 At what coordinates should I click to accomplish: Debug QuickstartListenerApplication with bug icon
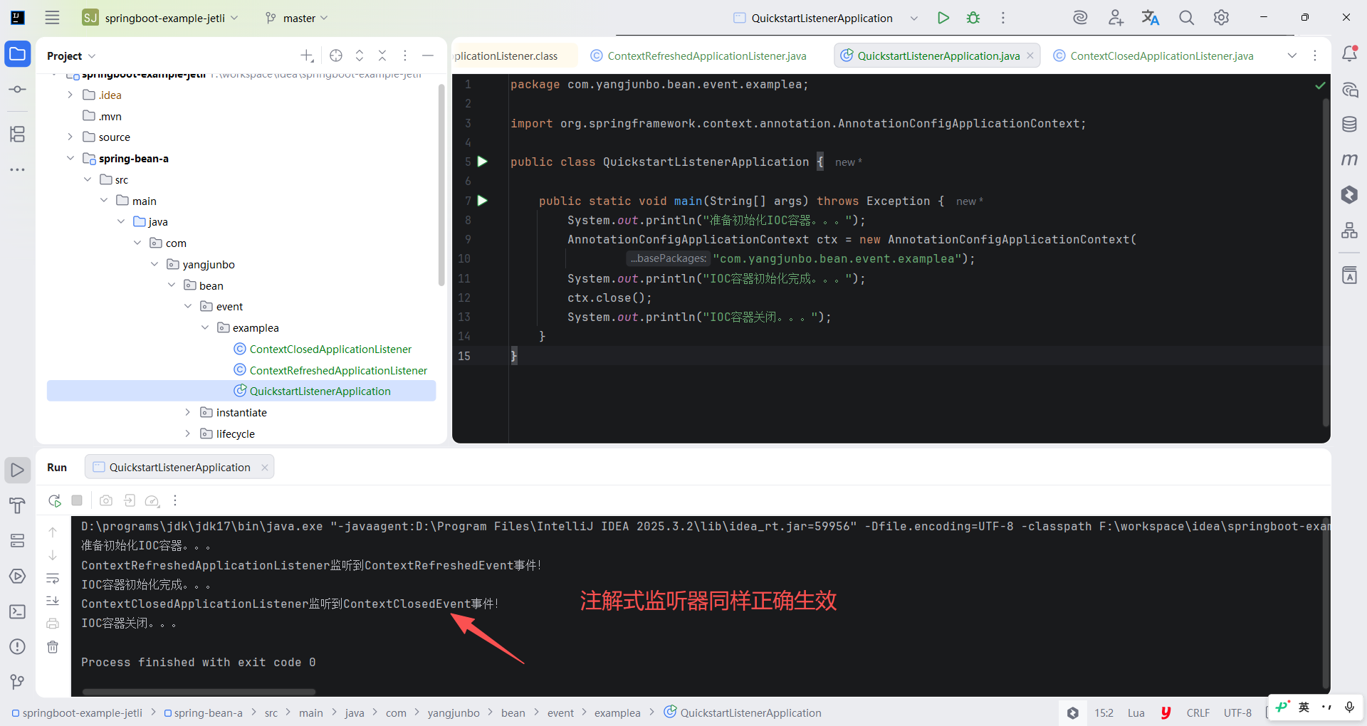973,18
